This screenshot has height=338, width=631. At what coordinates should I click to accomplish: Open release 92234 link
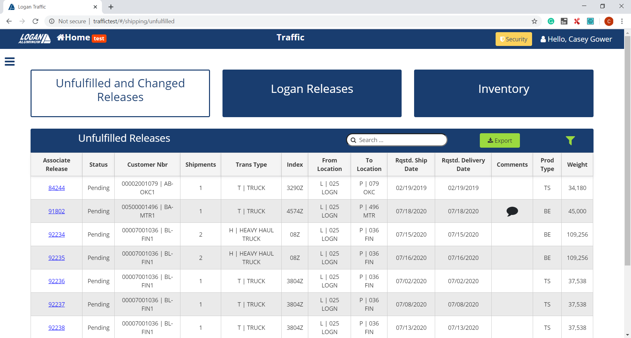click(x=57, y=235)
